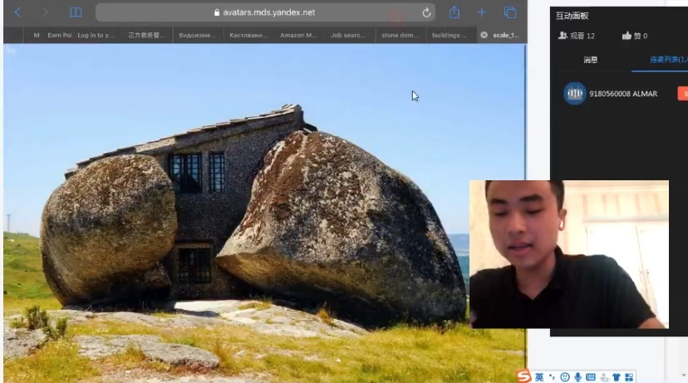This screenshot has width=688, height=383.
Task: Toggle Sogou English/Chinese input mode
Action: pyautogui.click(x=539, y=377)
